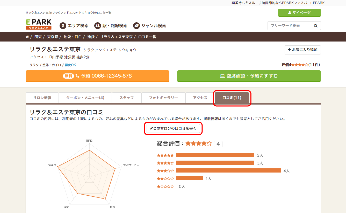Click the 口コミ一覧 breadcrumb text
Image resolution: width=346 pixels, height=213 pixels.
147,37
